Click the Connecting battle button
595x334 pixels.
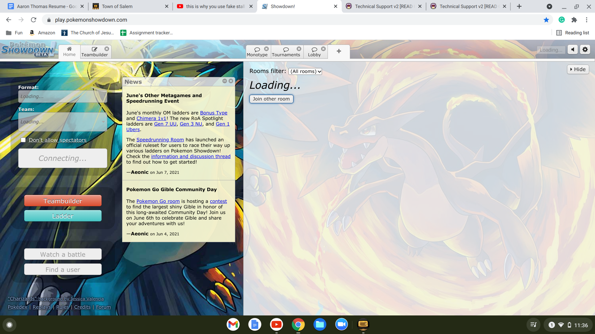[x=63, y=158]
